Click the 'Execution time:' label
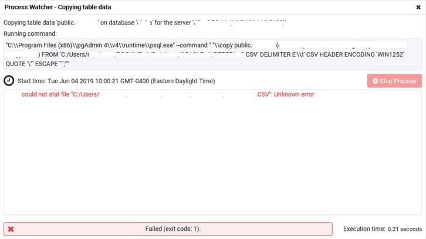The width and height of the screenshot is (426, 239). (x=364, y=229)
